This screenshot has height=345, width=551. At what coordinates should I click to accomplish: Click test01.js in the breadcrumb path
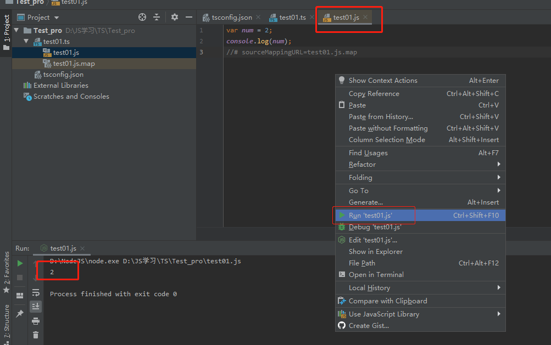[x=70, y=2]
